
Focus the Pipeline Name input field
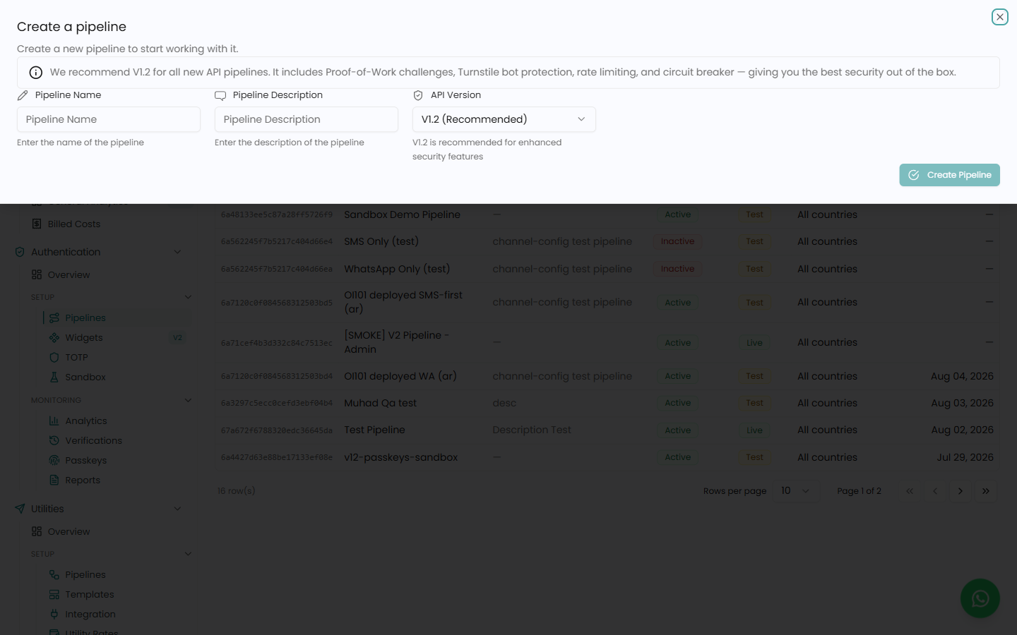(109, 119)
